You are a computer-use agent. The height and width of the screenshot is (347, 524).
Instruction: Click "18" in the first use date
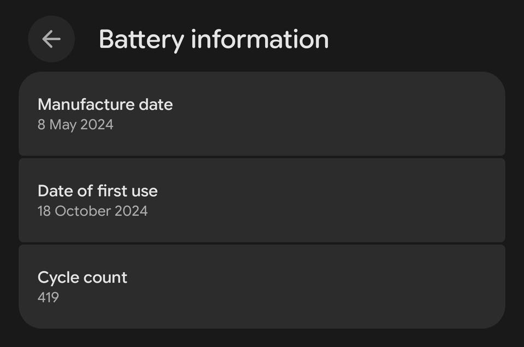(44, 211)
